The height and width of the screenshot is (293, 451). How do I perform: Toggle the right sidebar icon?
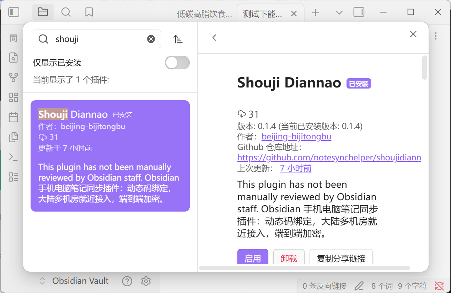(359, 12)
